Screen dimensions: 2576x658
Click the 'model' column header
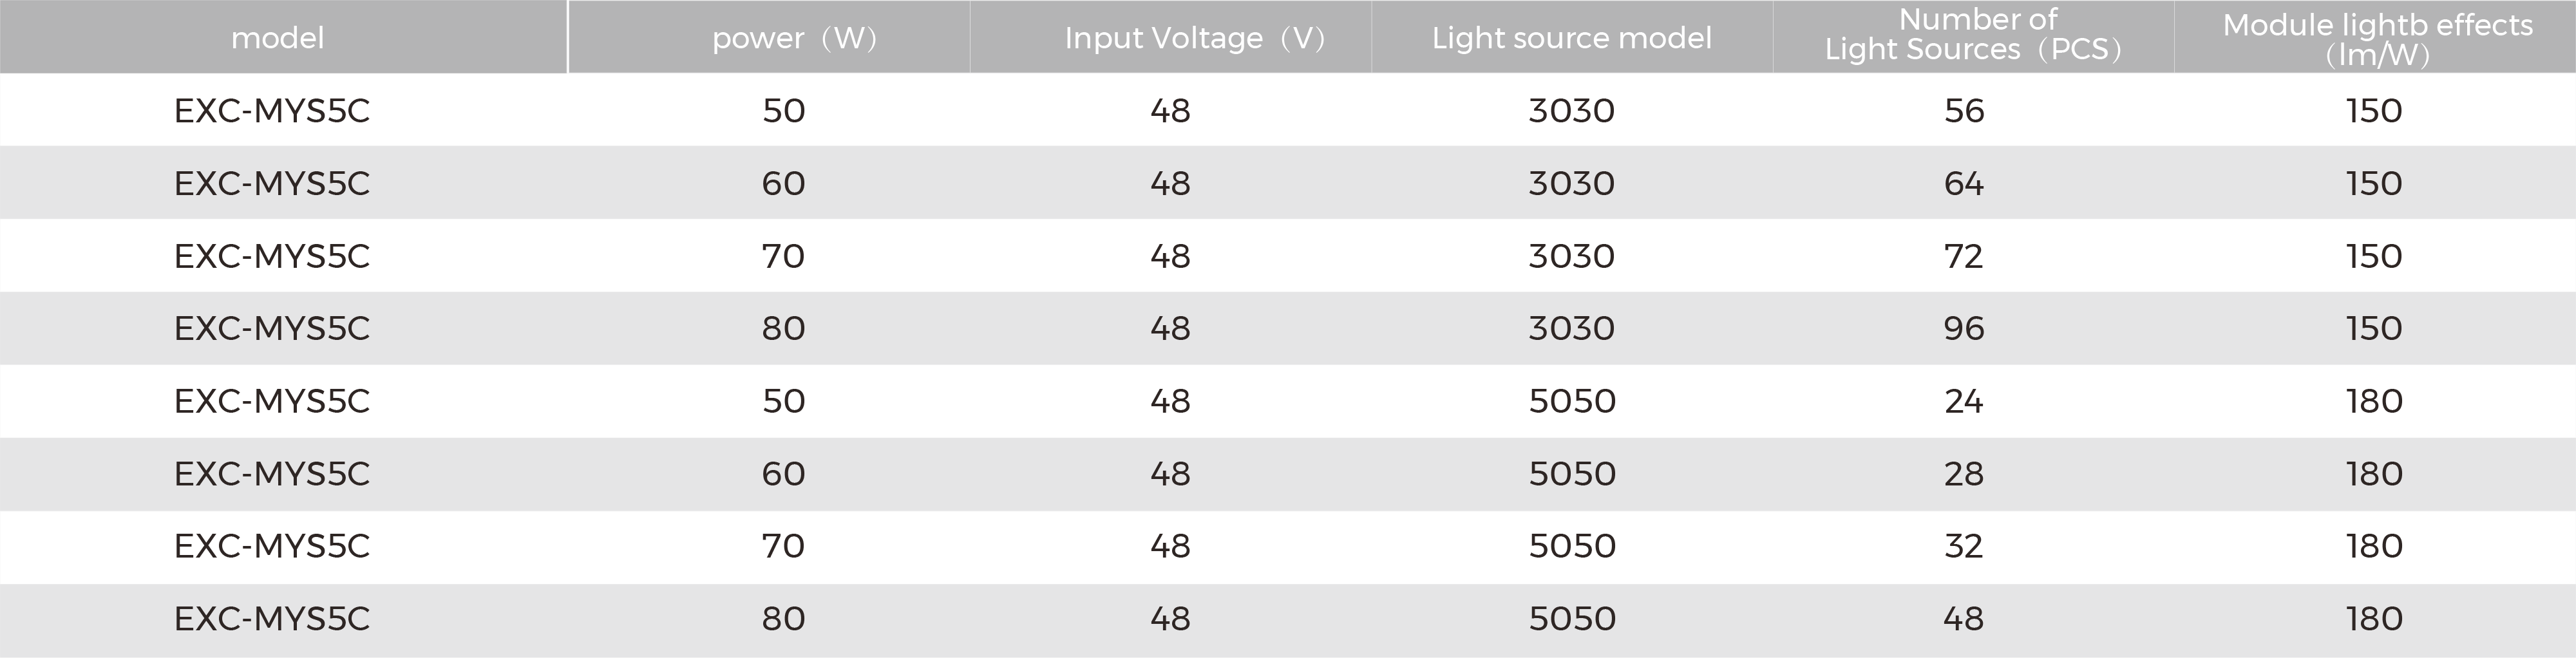click(277, 38)
